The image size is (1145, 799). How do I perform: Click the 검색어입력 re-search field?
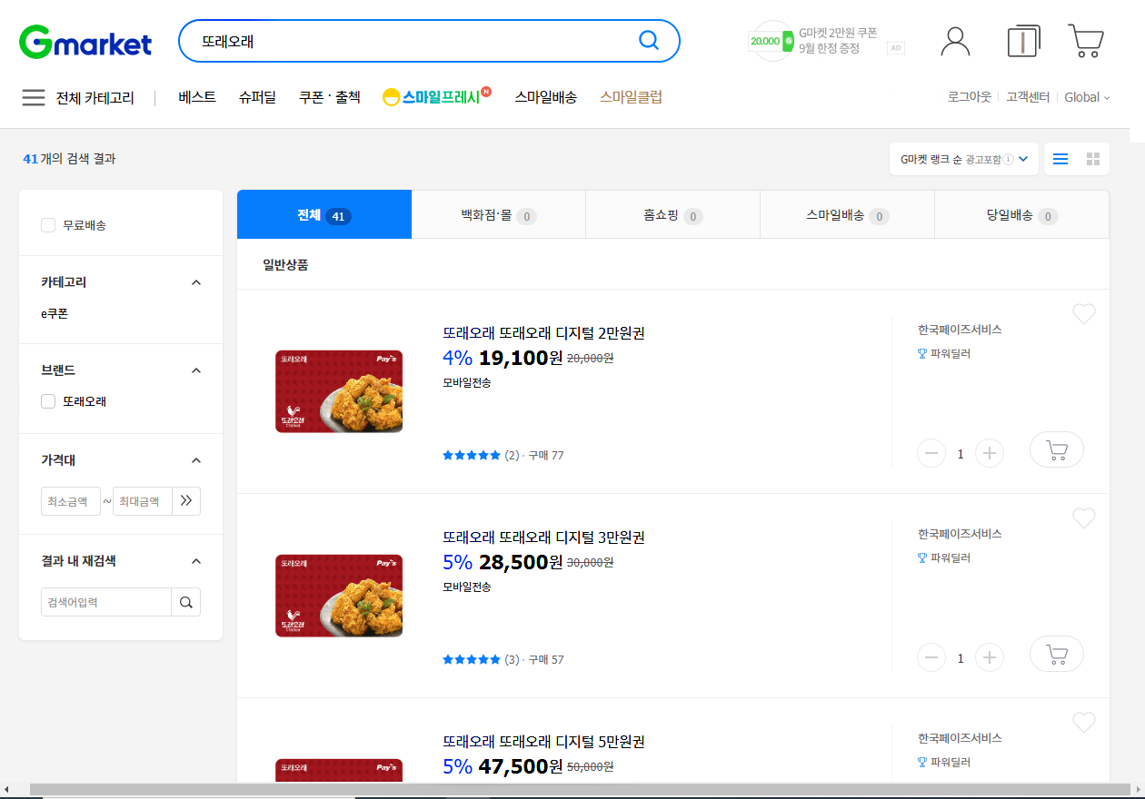click(x=106, y=602)
